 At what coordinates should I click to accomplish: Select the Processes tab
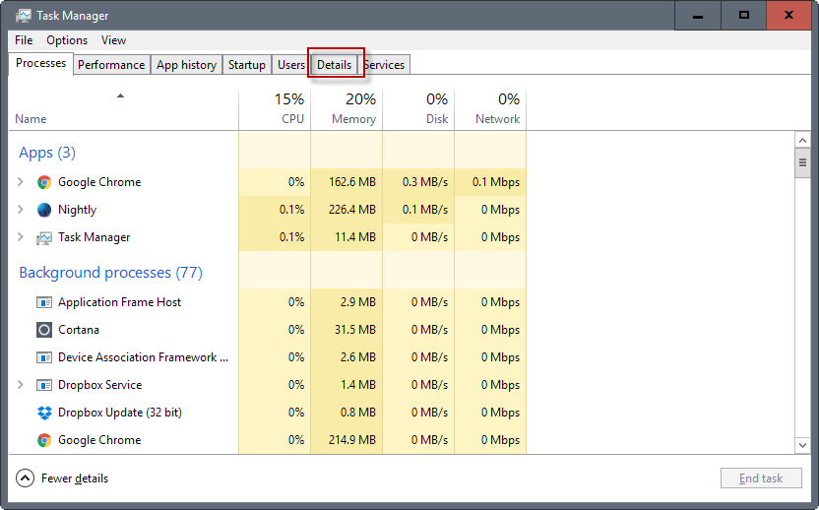click(x=40, y=63)
